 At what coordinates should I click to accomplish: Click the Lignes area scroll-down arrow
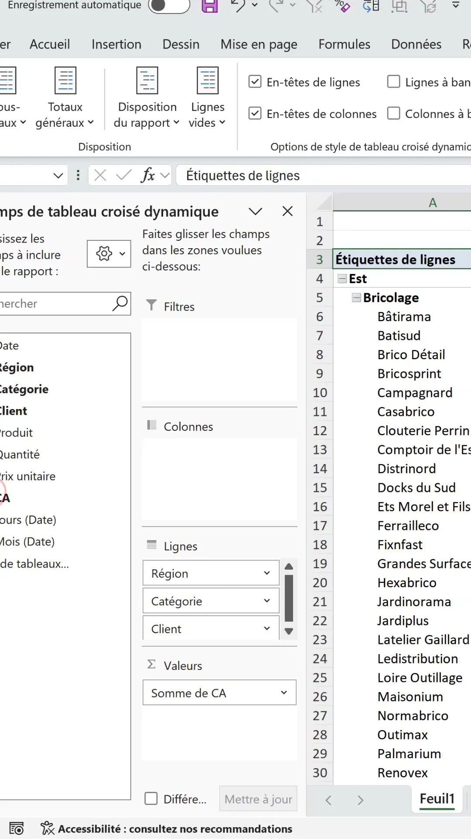tap(289, 631)
